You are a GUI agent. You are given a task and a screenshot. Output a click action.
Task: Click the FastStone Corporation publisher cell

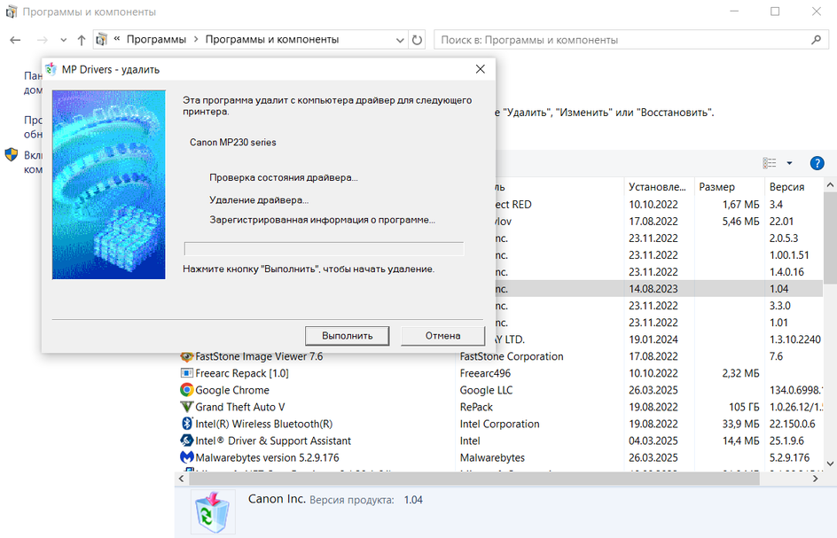tap(512, 356)
